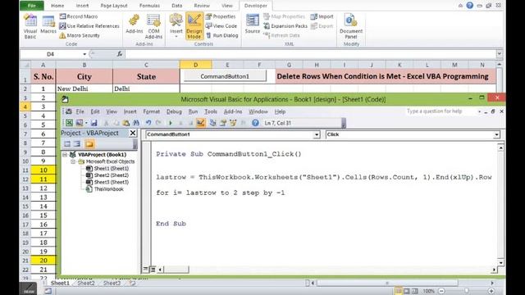The image size is (525, 295).
Task: Open the Name Box dropdown arrow
Action: coord(84,54)
